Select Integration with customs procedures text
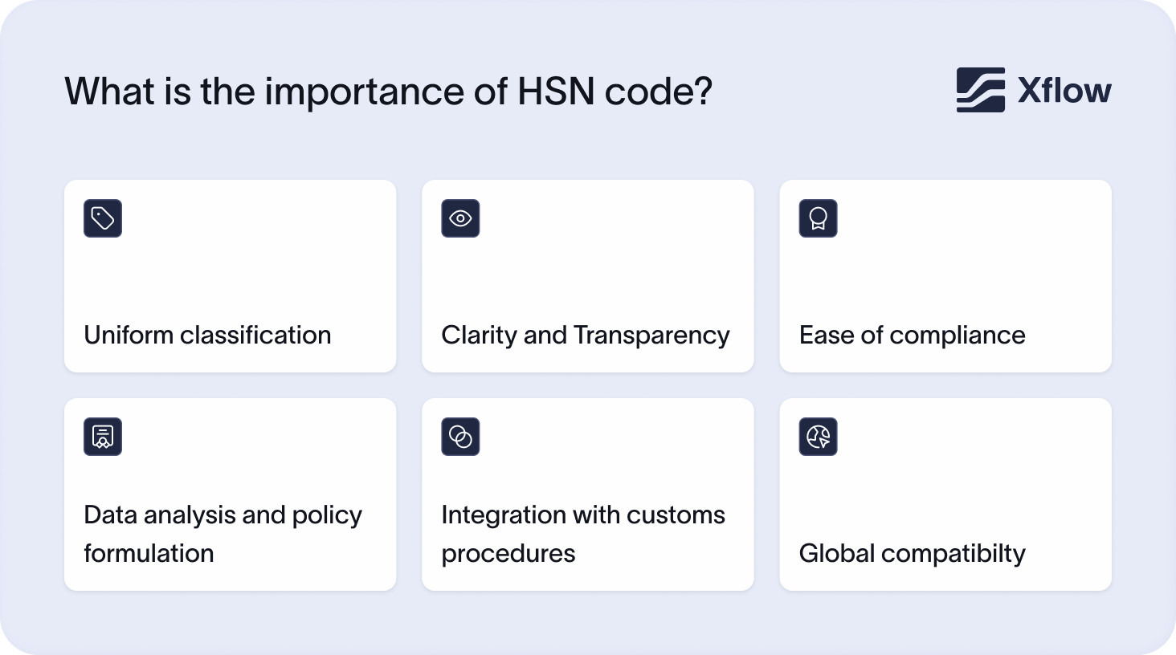Image resolution: width=1176 pixels, height=655 pixels. (582, 534)
